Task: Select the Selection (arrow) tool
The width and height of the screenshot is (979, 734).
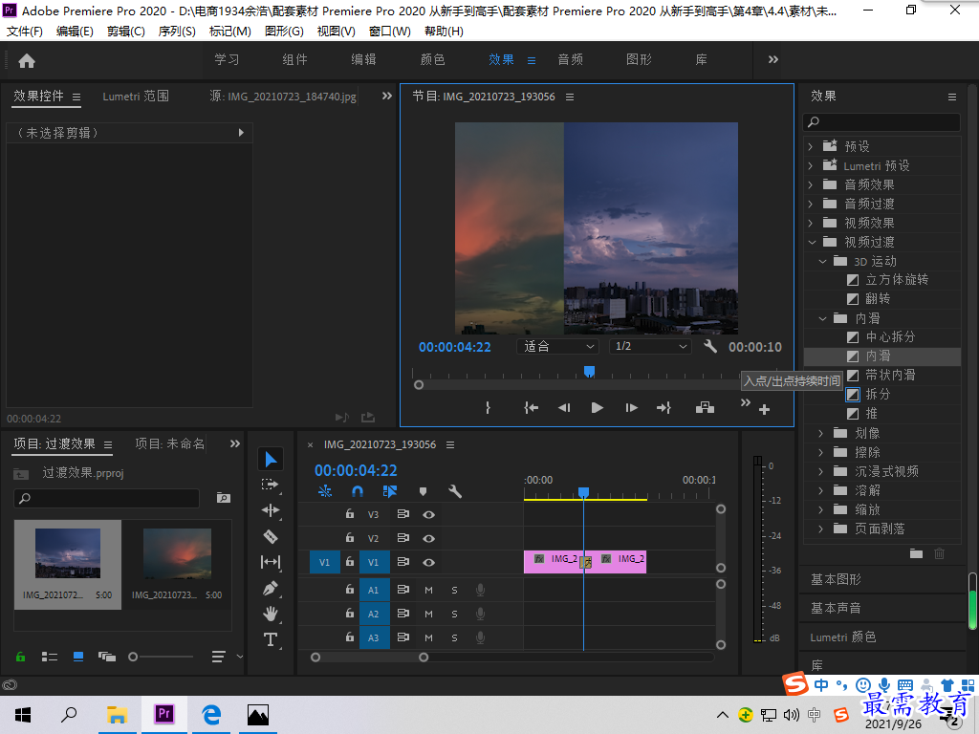Action: point(271,460)
